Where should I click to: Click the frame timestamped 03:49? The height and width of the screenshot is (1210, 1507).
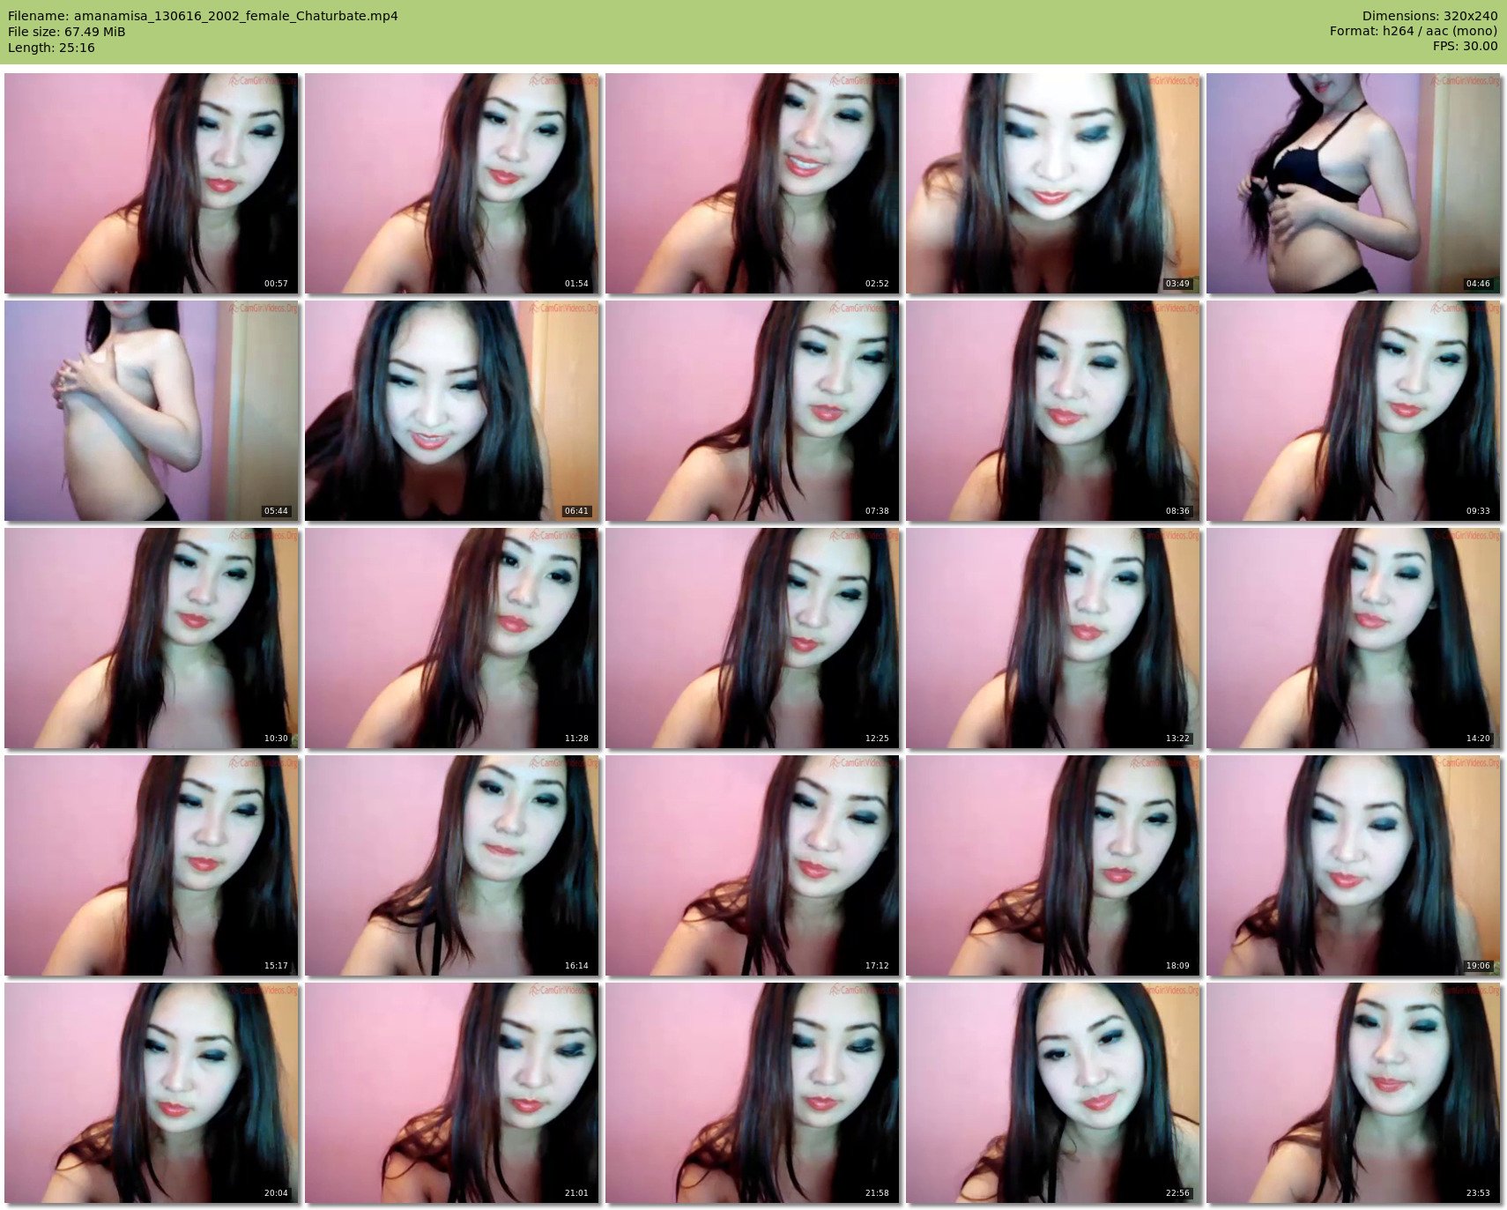[1052, 182]
